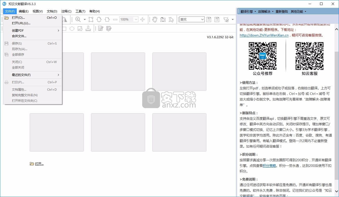Open the down.ZhiYunWenXian.cn download link

point(264,35)
